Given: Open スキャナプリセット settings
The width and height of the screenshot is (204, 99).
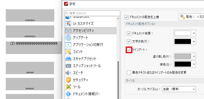Looking at the screenshot, I should pyautogui.click(x=90, y=59).
